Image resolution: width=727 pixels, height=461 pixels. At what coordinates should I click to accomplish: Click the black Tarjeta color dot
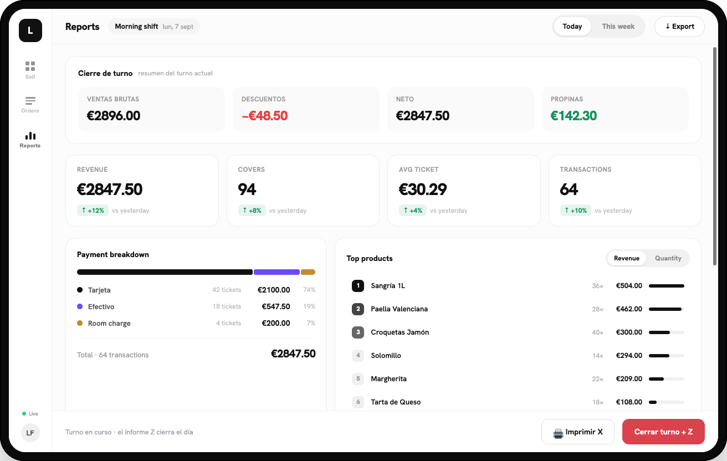tap(80, 290)
